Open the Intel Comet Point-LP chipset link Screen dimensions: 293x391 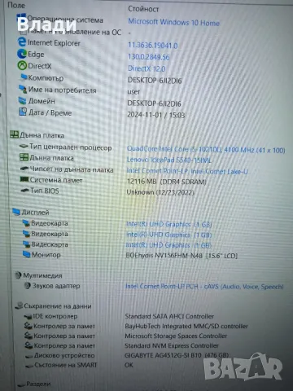coord(187,171)
